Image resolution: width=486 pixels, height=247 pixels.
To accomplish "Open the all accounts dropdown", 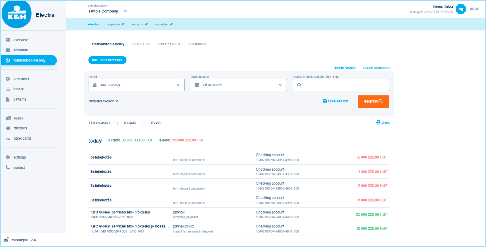I will pos(238,85).
